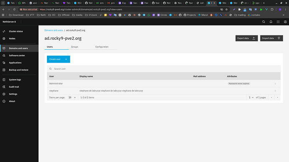Open a new browser tab
The height and width of the screenshot is (162, 289).
tap(264, 3)
